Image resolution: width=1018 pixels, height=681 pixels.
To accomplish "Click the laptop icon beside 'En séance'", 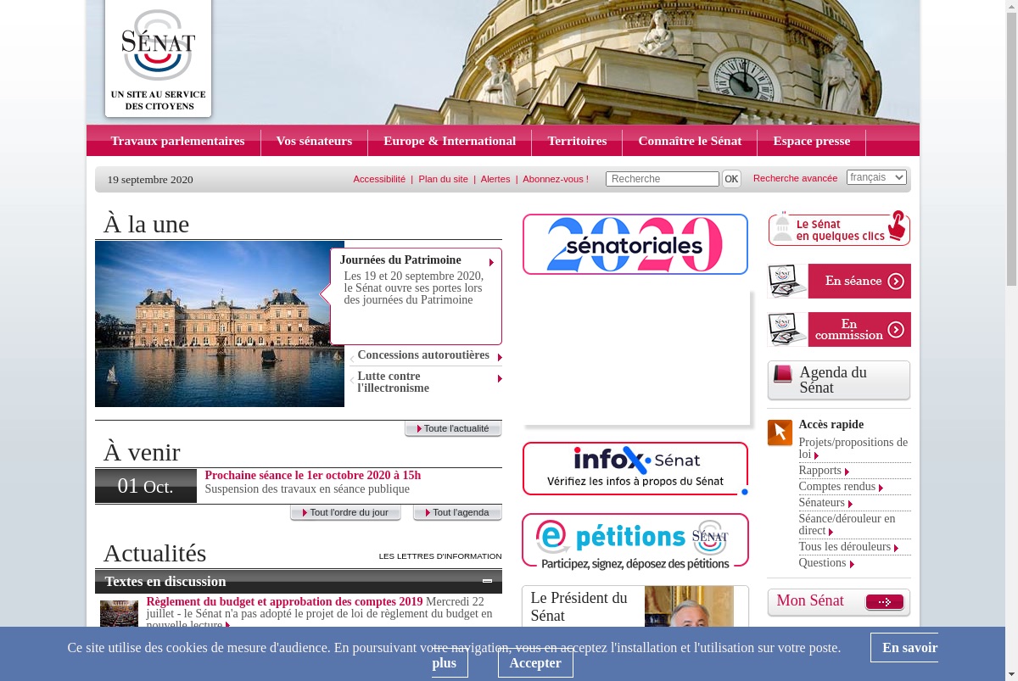I will (787, 281).
